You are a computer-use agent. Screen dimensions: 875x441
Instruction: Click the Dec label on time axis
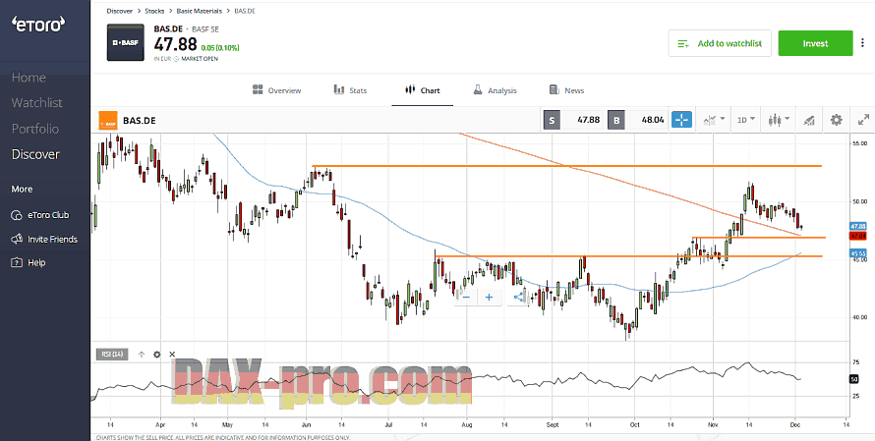pos(797,423)
